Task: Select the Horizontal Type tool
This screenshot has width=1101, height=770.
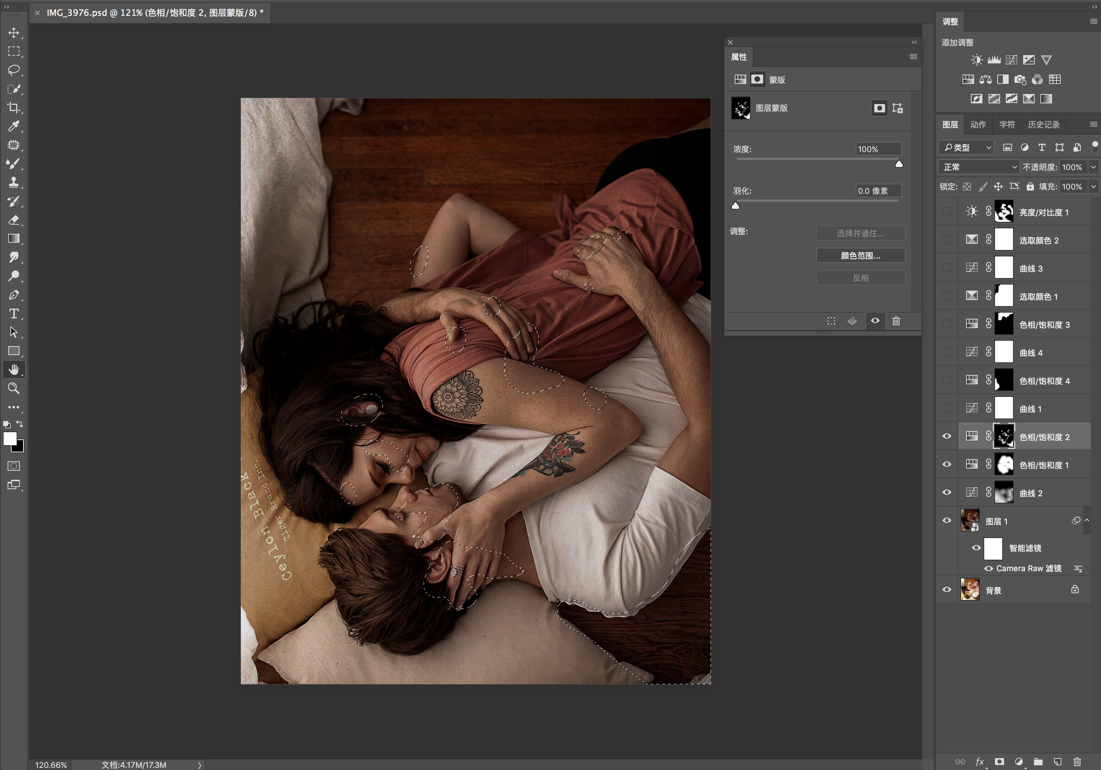Action: click(x=13, y=313)
